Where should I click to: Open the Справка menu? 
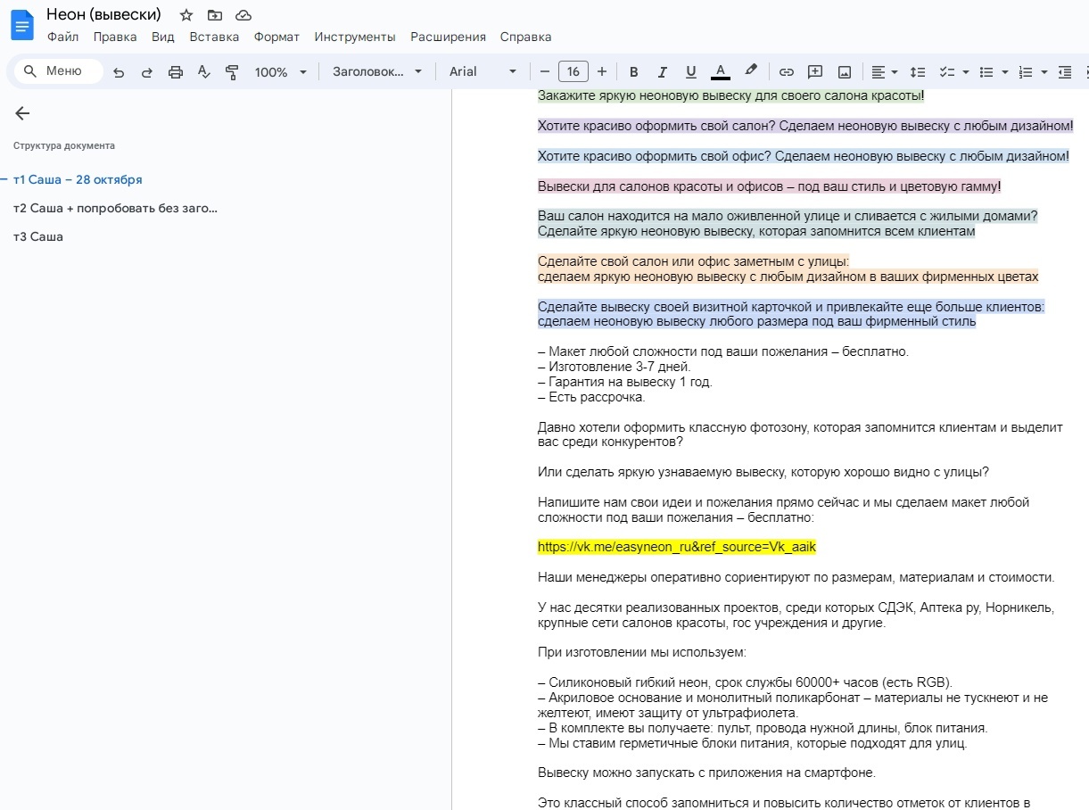[x=525, y=37]
